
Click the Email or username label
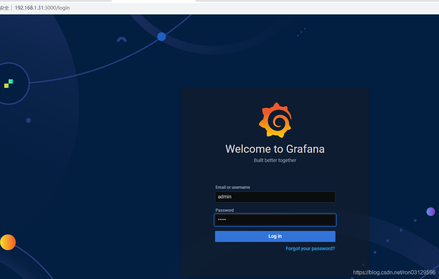tap(233, 187)
